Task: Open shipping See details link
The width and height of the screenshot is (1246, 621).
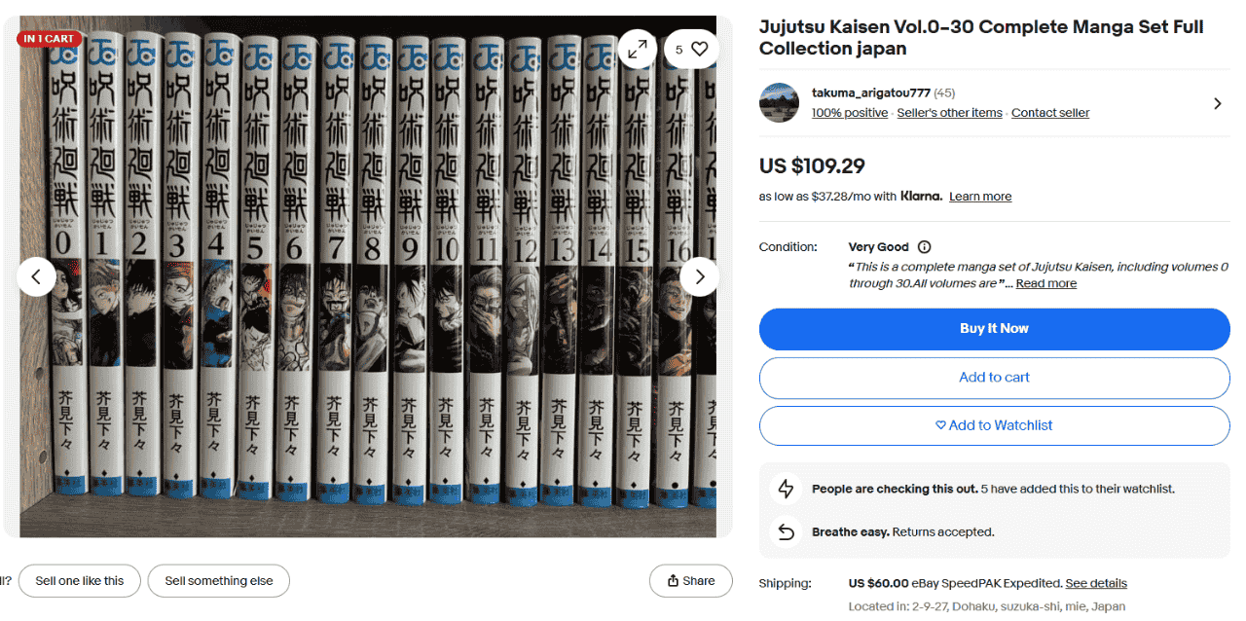Action: point(1095,583)
